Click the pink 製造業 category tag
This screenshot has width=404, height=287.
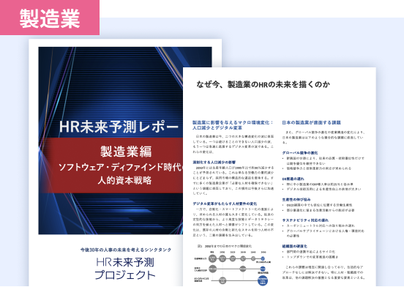tap(50, 18)
